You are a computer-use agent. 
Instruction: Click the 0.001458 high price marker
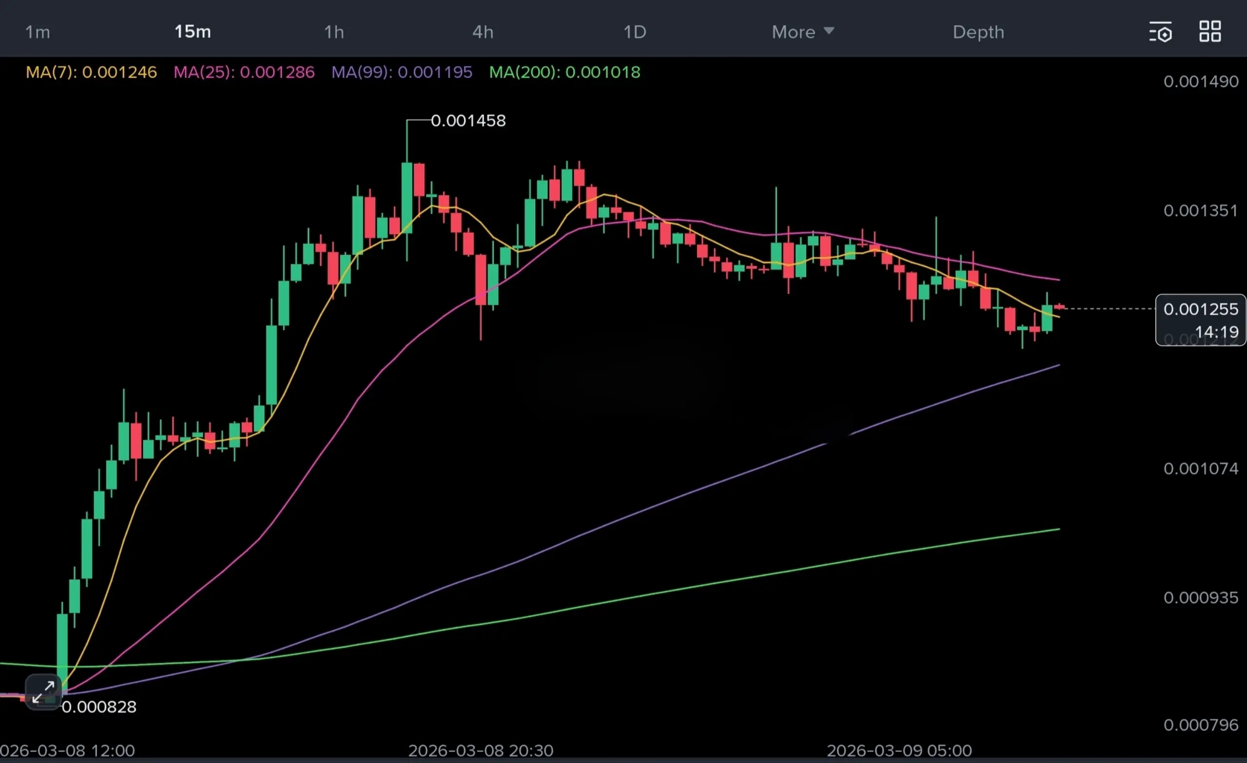468,120
